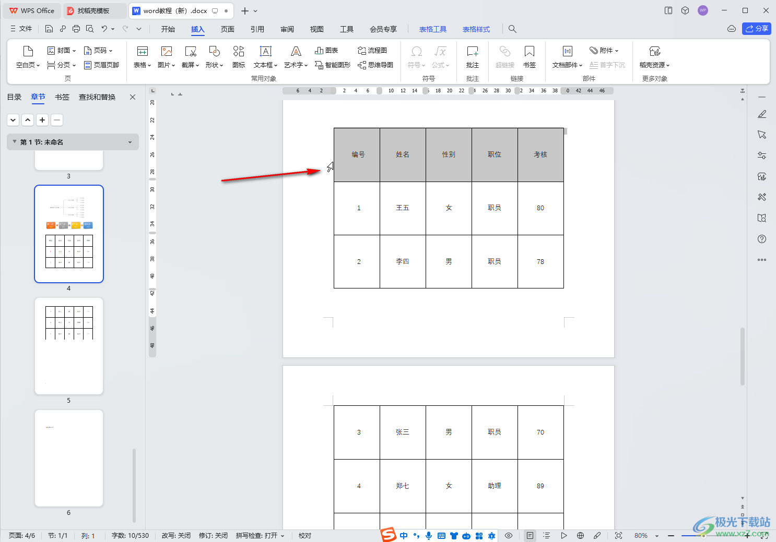Collapse section 1 (第 1 节: 未命名)
The height and width of the screenshot is (542, 776).
tap(15, 142)
